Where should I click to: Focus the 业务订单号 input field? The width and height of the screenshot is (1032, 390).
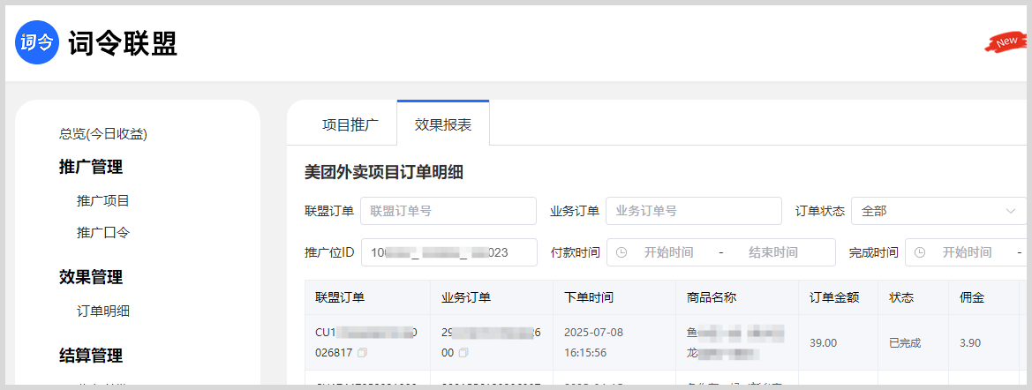(694, 211)
